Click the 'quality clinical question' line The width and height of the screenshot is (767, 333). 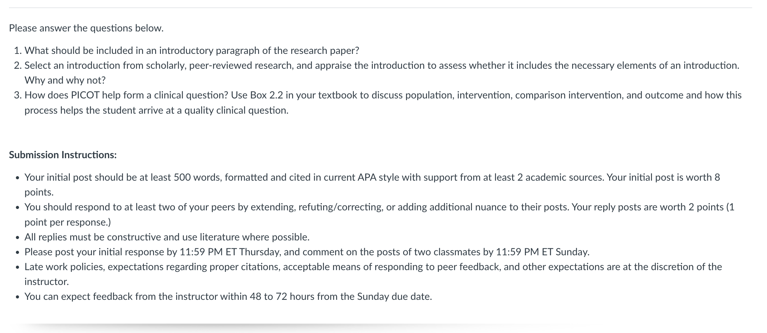click(x=156, y=110)
